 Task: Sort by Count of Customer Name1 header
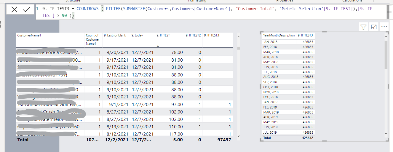[x=93, y=39]
